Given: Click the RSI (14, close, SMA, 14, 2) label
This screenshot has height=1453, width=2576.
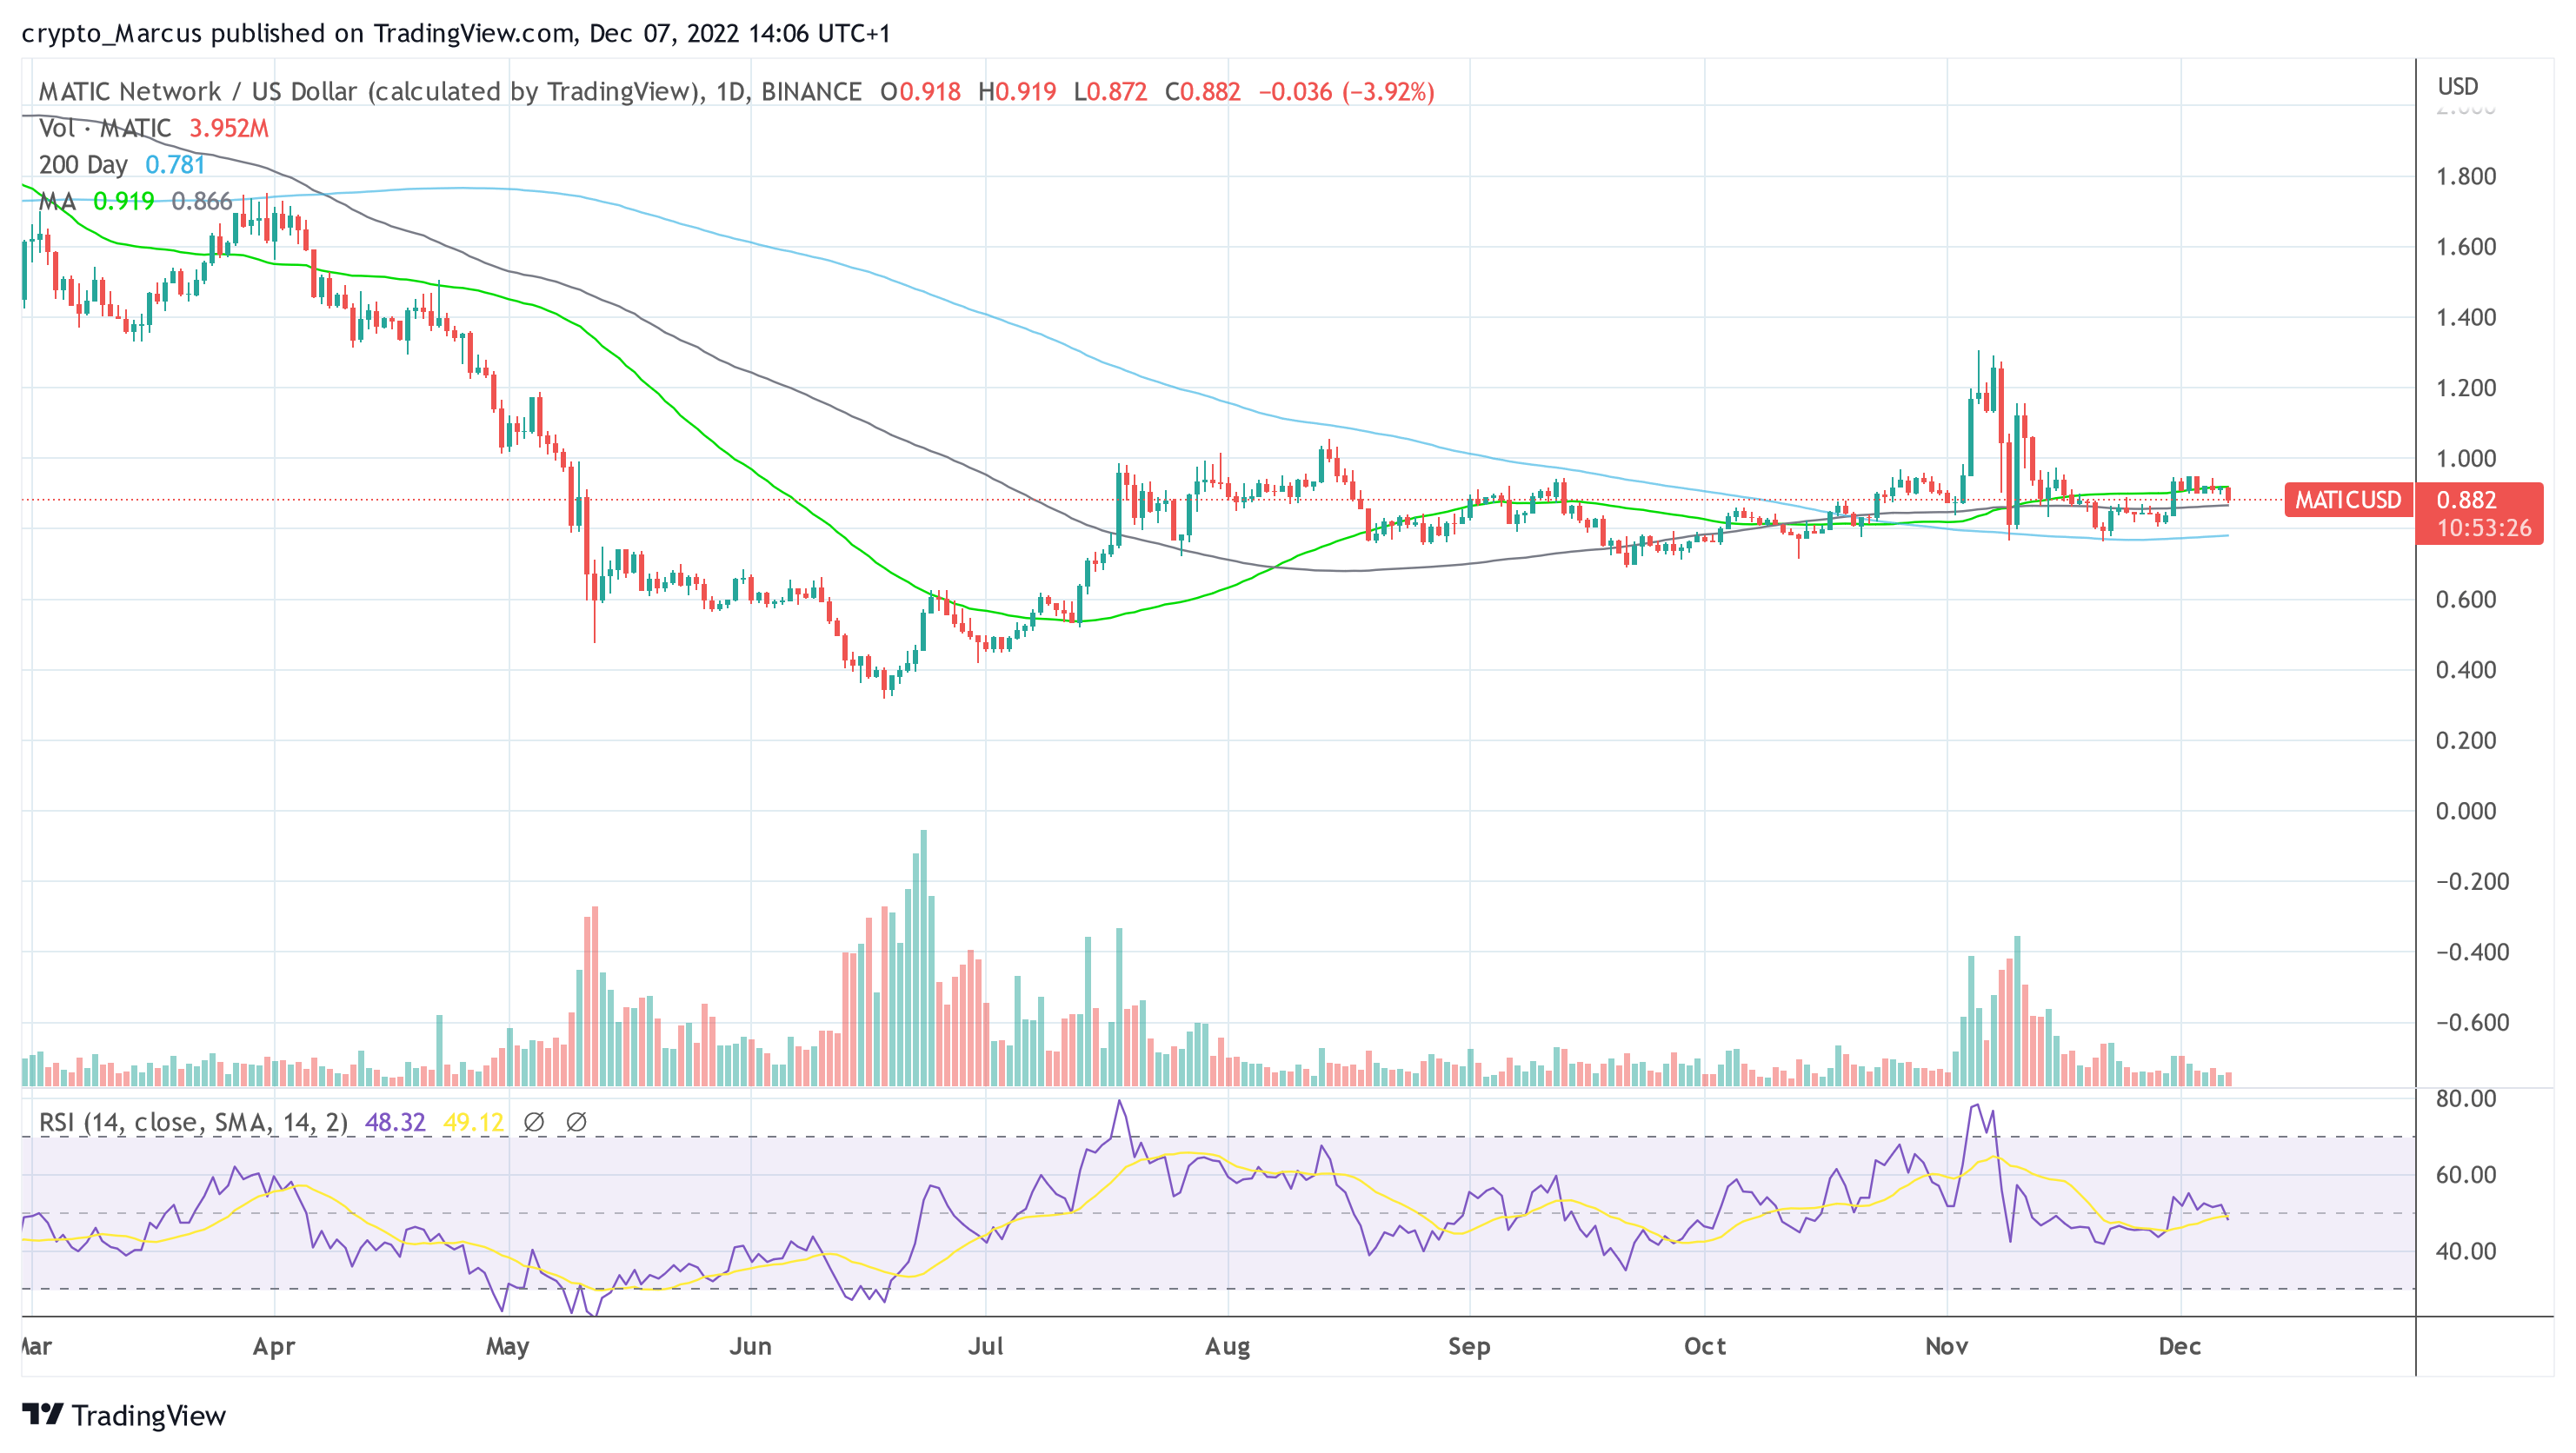Looking at the screenshot, I should [x=193, y=1122].
